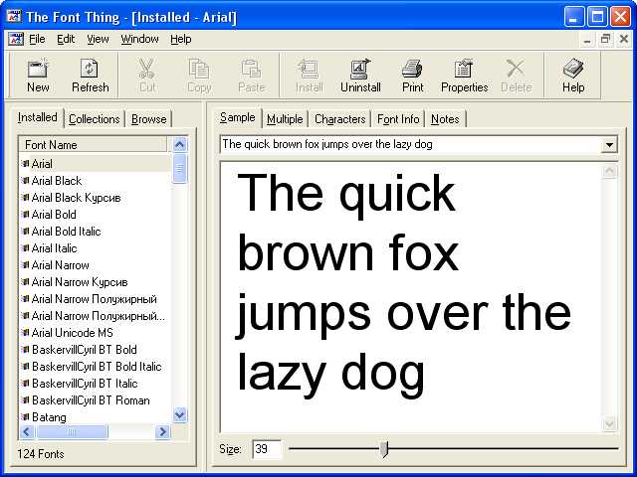Click the font list scroll right arrow
637x477 pixels.
(162, 431)
